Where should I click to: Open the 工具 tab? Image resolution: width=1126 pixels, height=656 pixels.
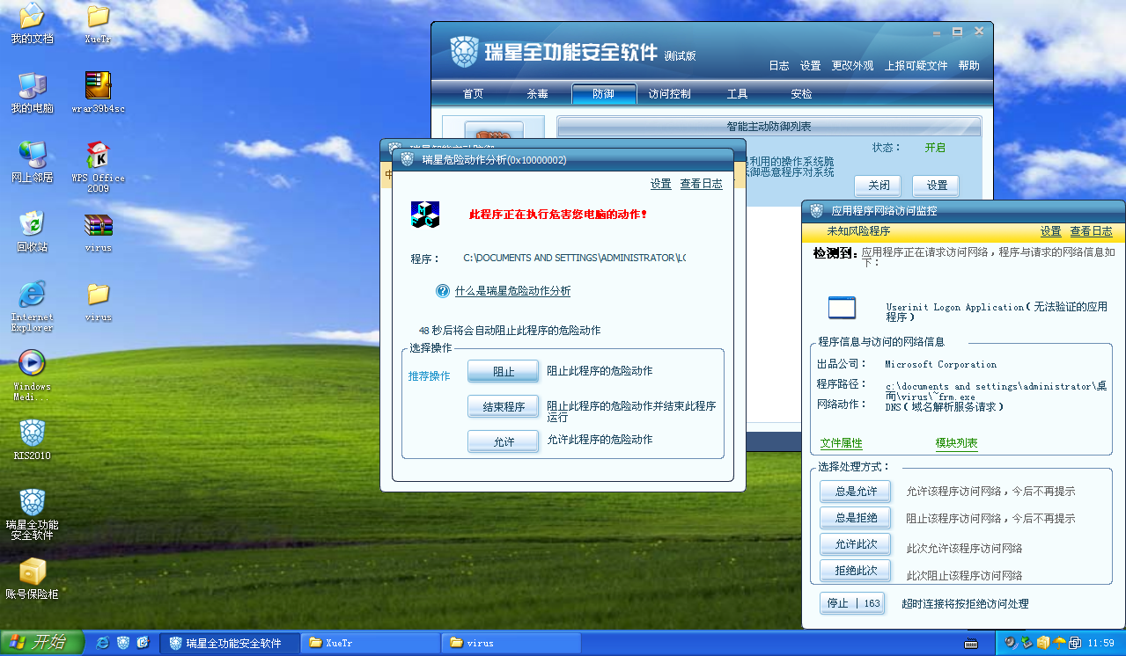click(737, 94)
